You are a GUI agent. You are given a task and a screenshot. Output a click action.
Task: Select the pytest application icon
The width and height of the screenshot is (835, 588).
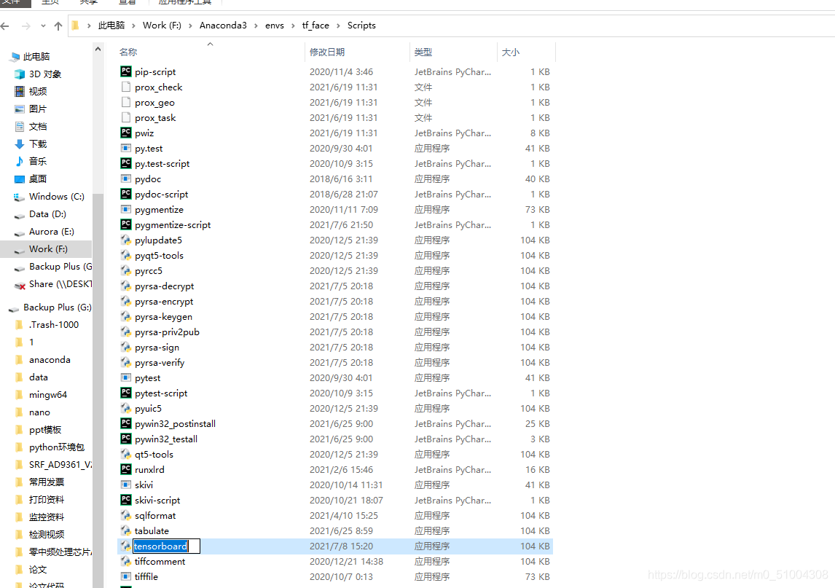click(x=125, y=377)
